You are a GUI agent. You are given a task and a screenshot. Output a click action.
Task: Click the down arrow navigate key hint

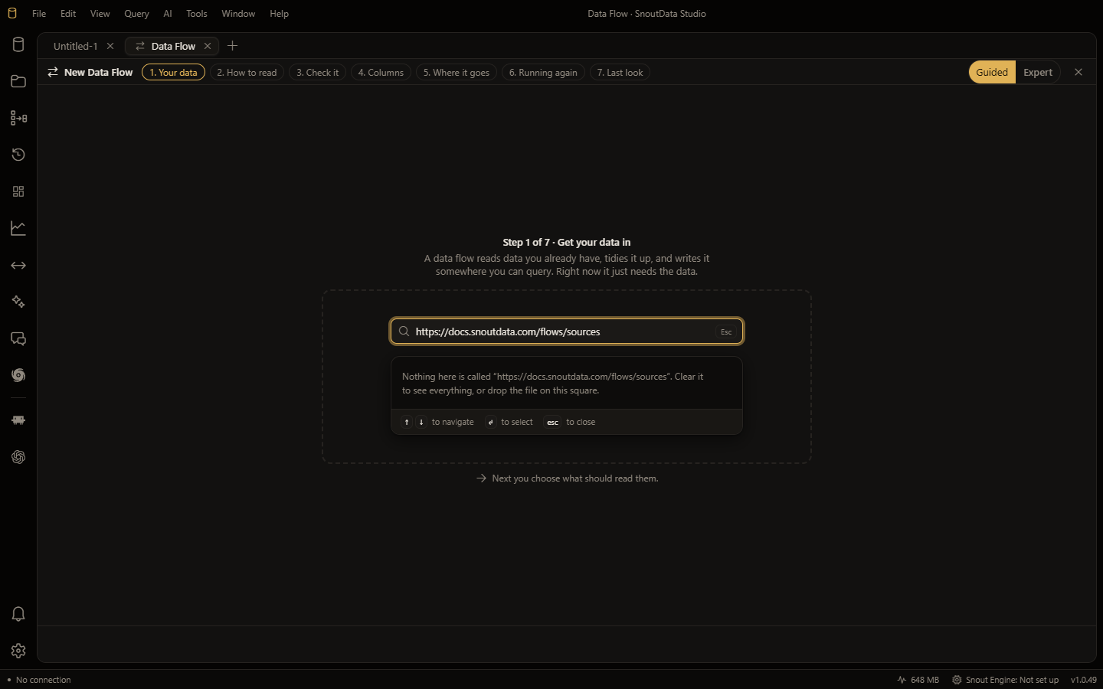(421, 422)
